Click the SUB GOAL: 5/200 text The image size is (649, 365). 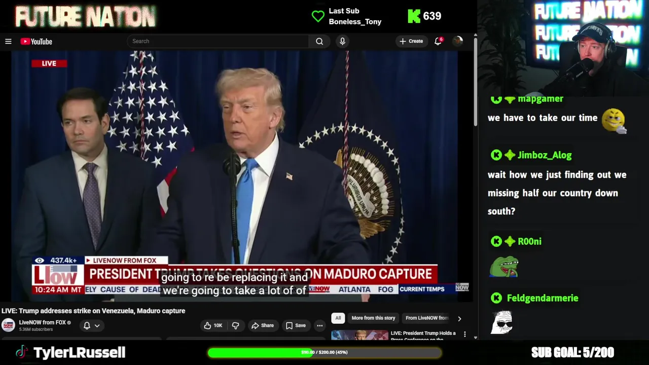point(572,352)
